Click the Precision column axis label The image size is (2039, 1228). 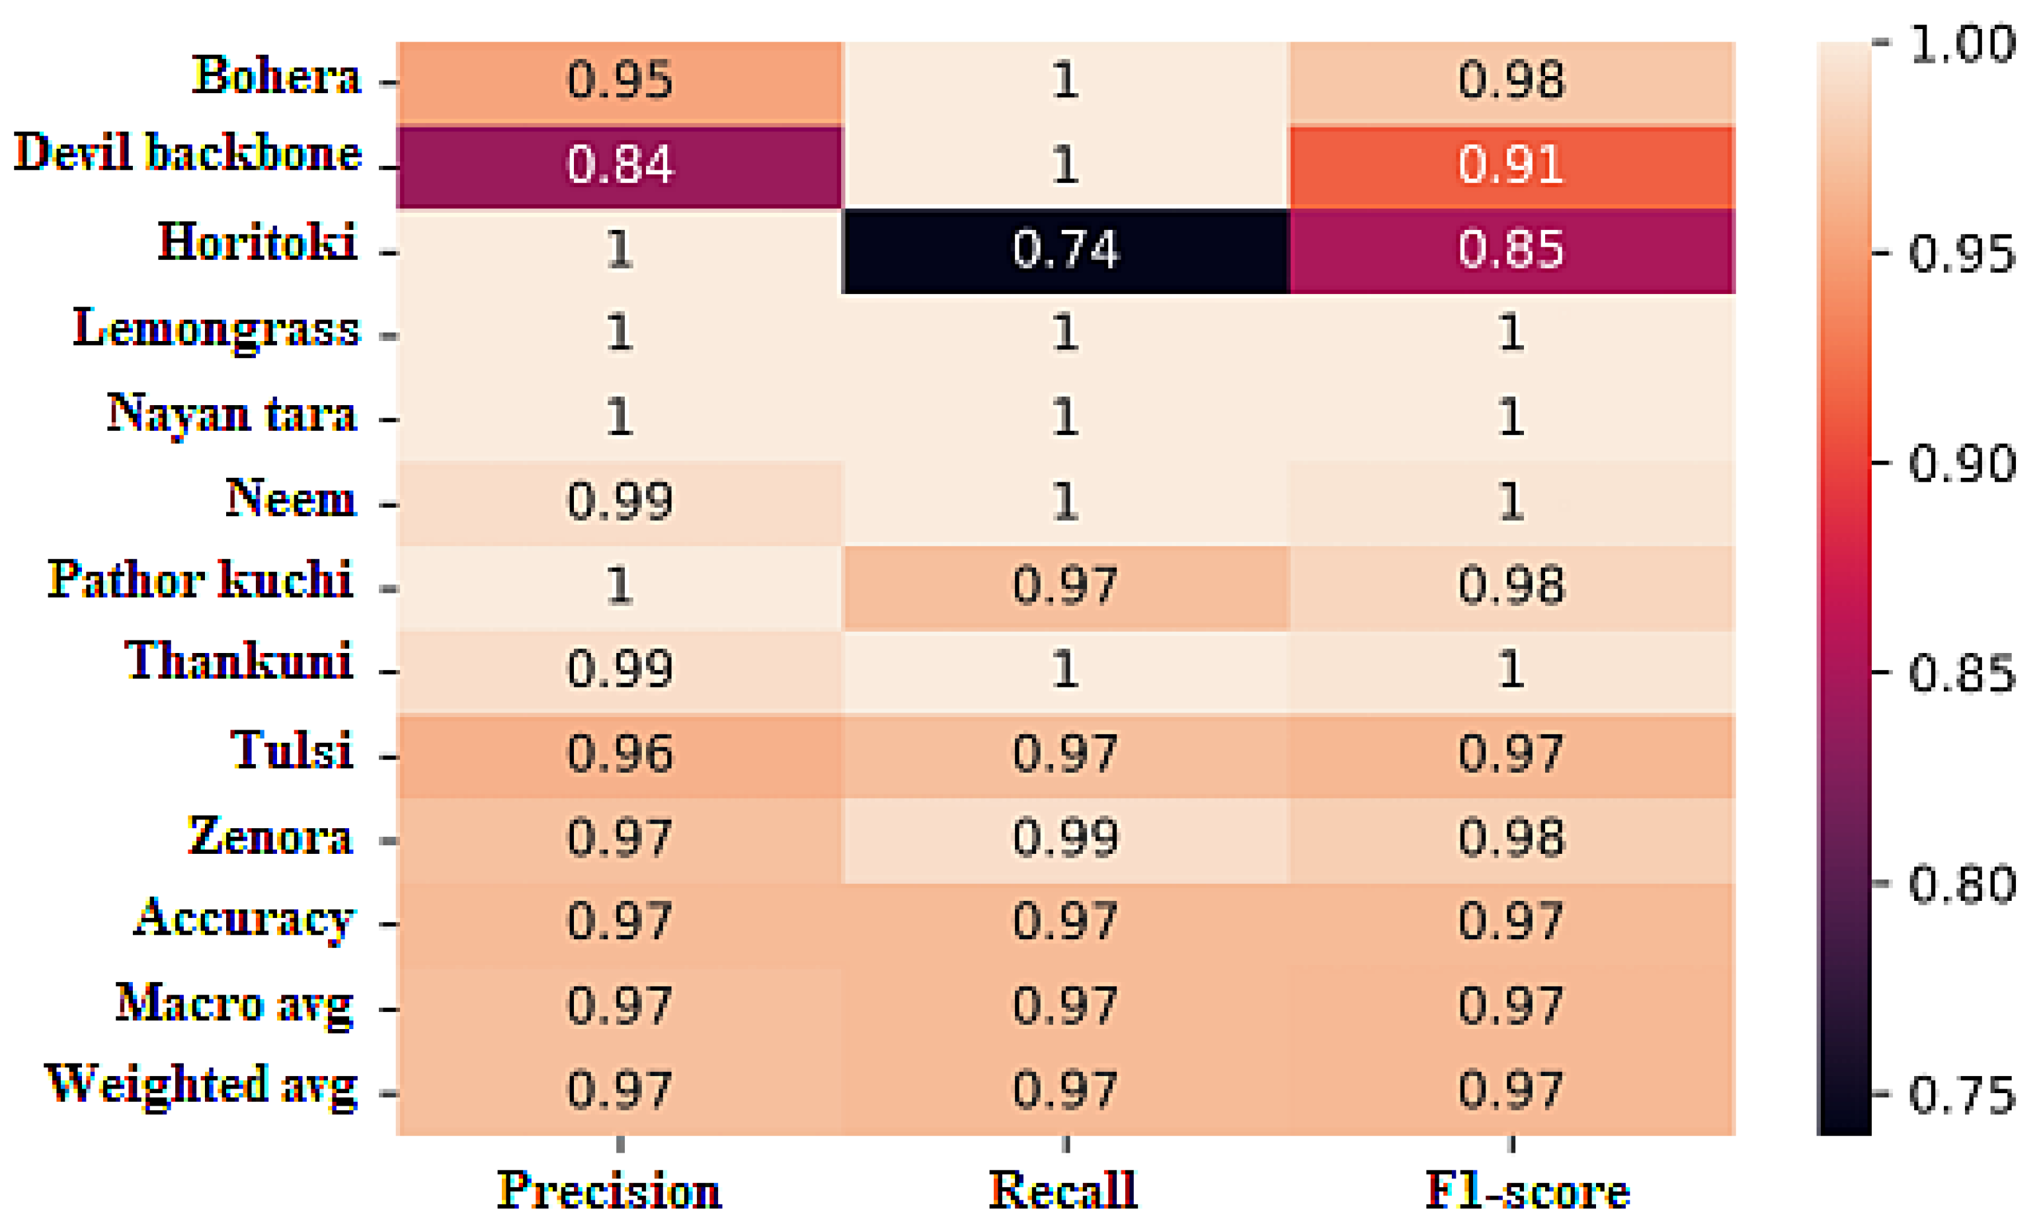tap(609, 1192)
